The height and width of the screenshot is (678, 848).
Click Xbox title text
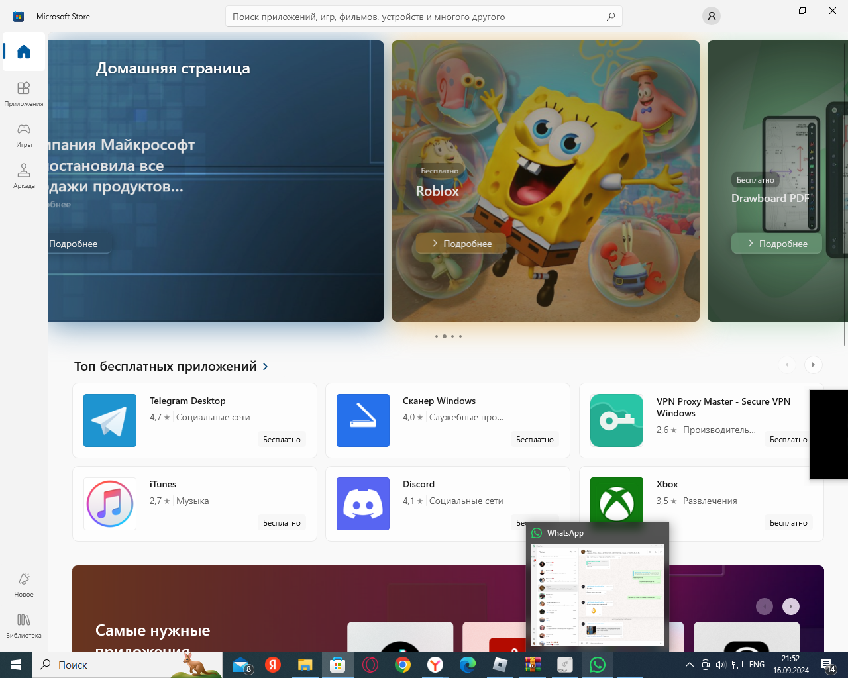[667, 484]
